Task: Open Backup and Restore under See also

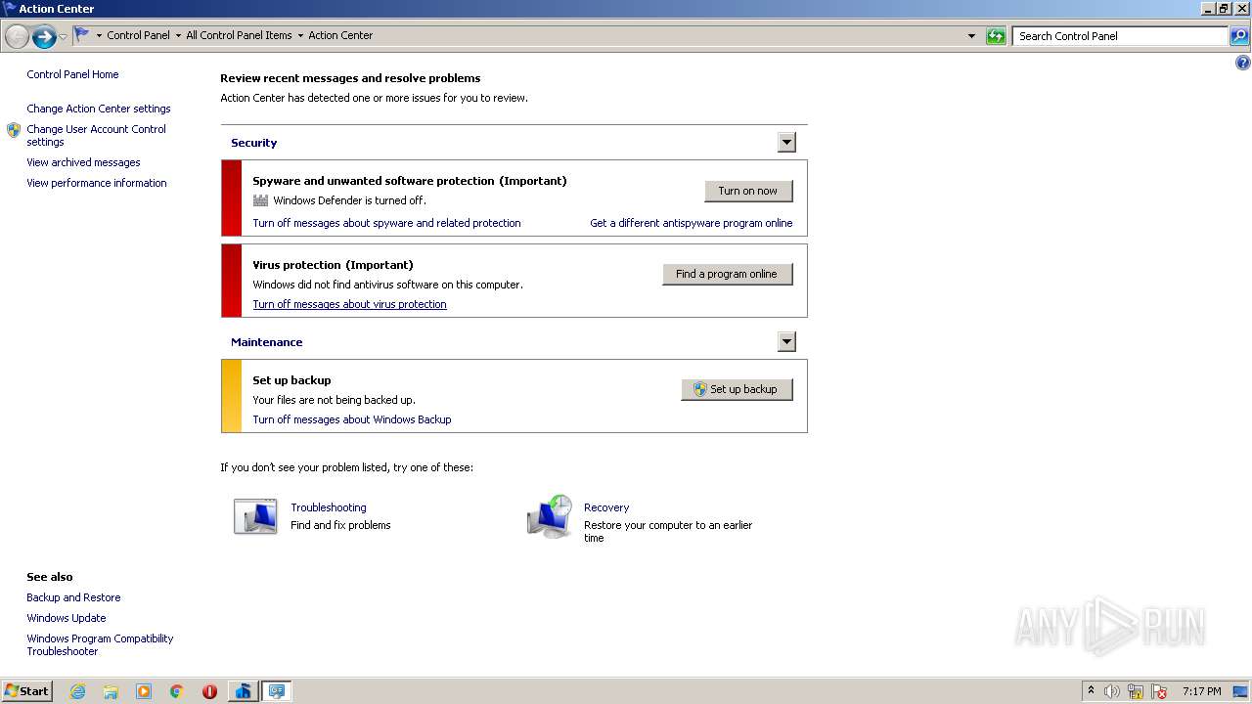Action: pos(73,597)
